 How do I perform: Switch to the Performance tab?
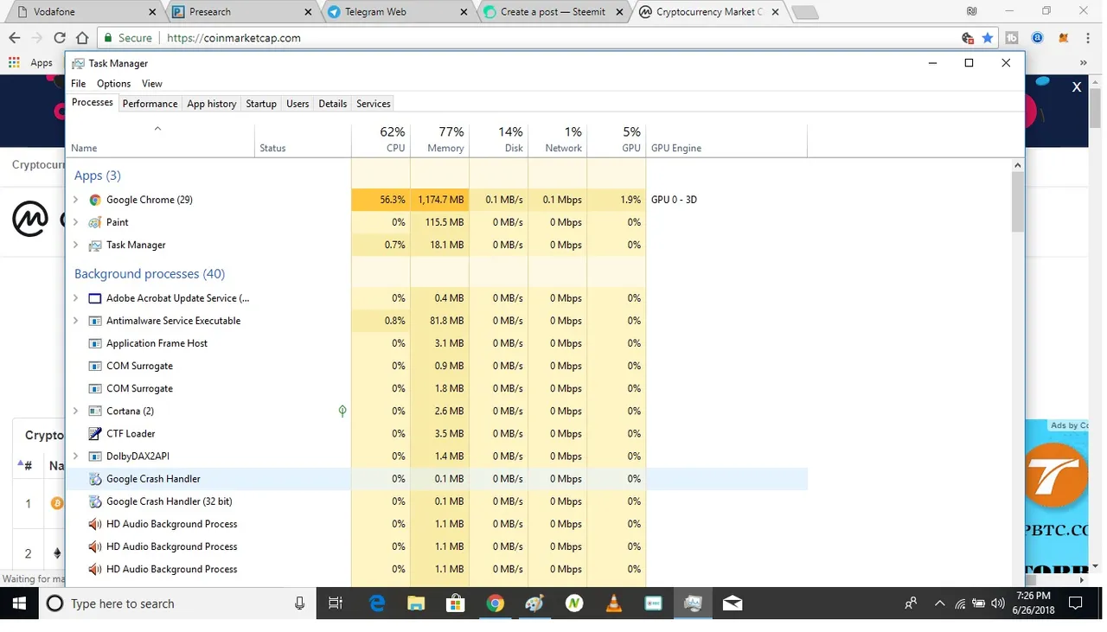pyautogui.click(x=150, y=104)
